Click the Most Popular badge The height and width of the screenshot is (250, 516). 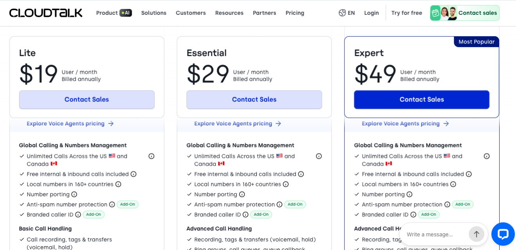click(477, 42)
